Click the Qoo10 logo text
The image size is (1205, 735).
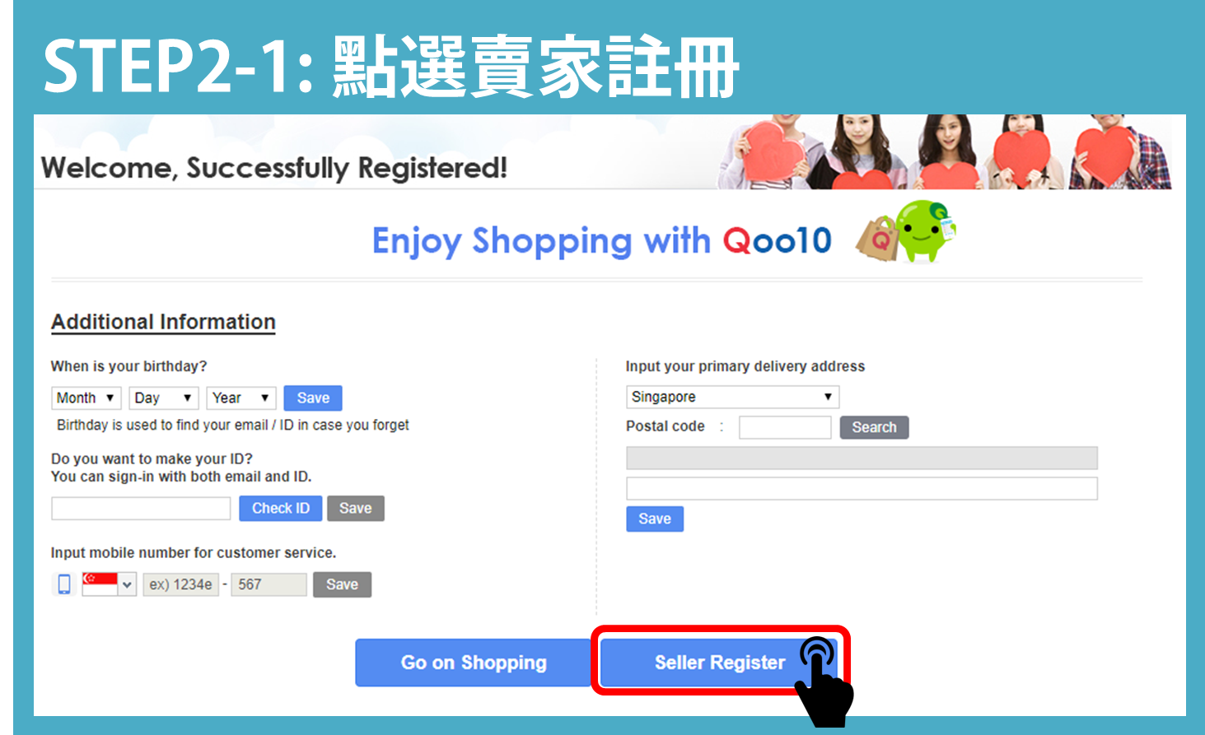tap(778, 241)
